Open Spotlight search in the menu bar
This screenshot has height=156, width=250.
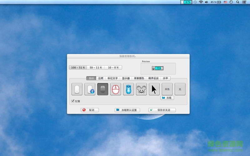237,2
